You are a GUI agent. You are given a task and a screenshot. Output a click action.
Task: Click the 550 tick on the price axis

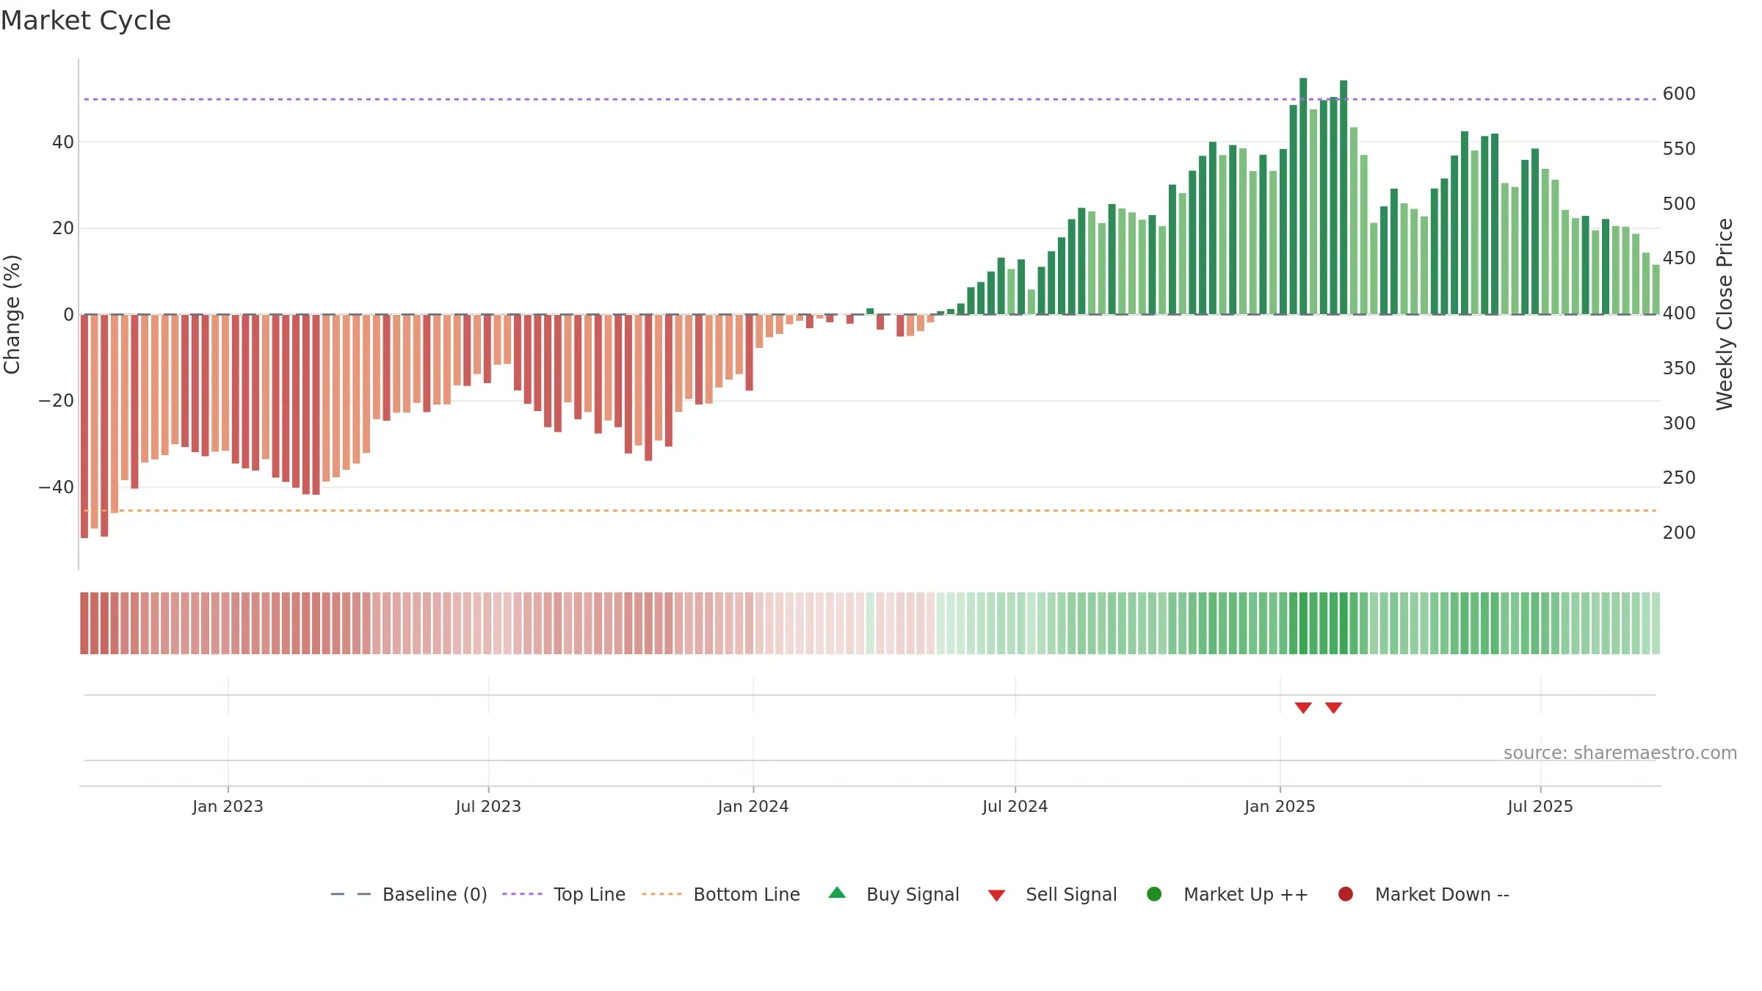click(1679, 149)
